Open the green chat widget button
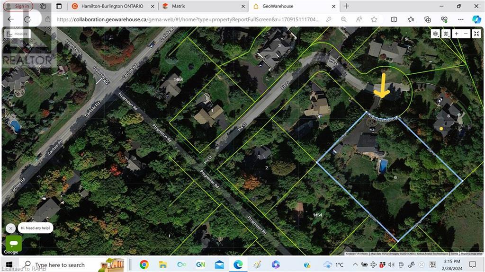 [x=14, y=243]
